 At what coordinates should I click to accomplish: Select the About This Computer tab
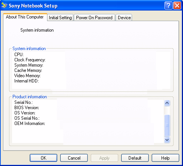click(x=25, y=17)
